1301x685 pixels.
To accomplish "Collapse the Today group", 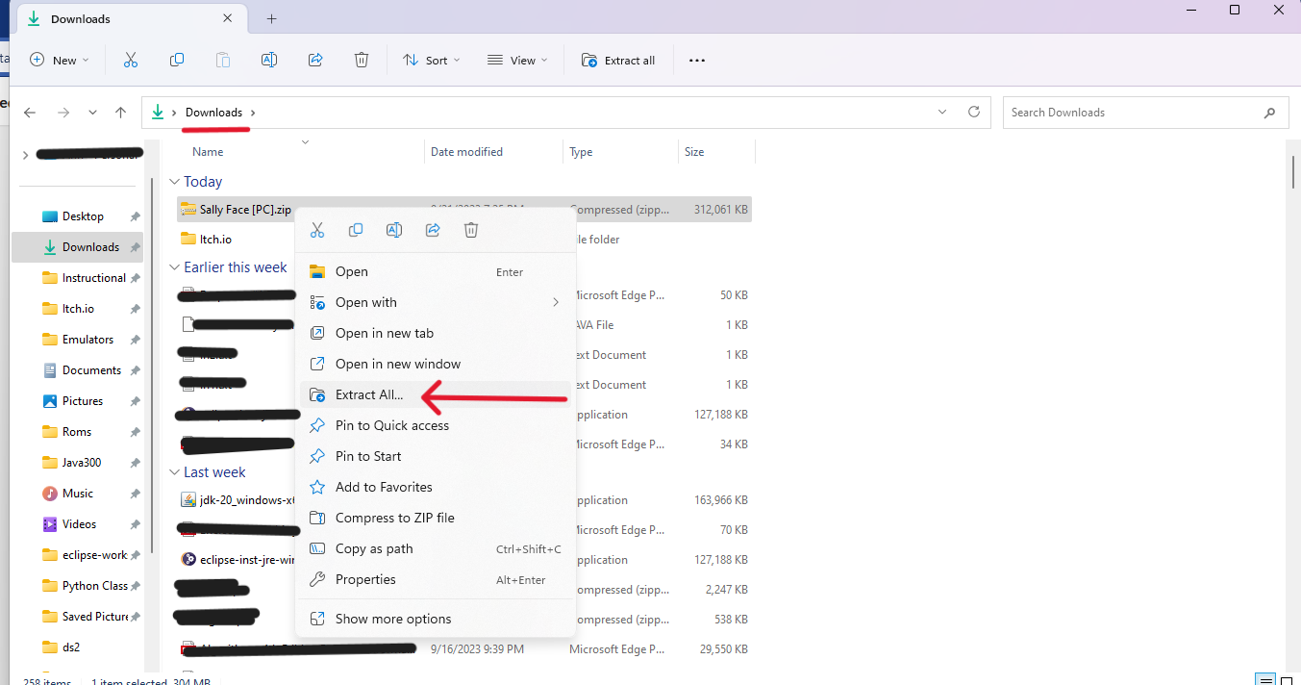I will (x=174, y=182).
